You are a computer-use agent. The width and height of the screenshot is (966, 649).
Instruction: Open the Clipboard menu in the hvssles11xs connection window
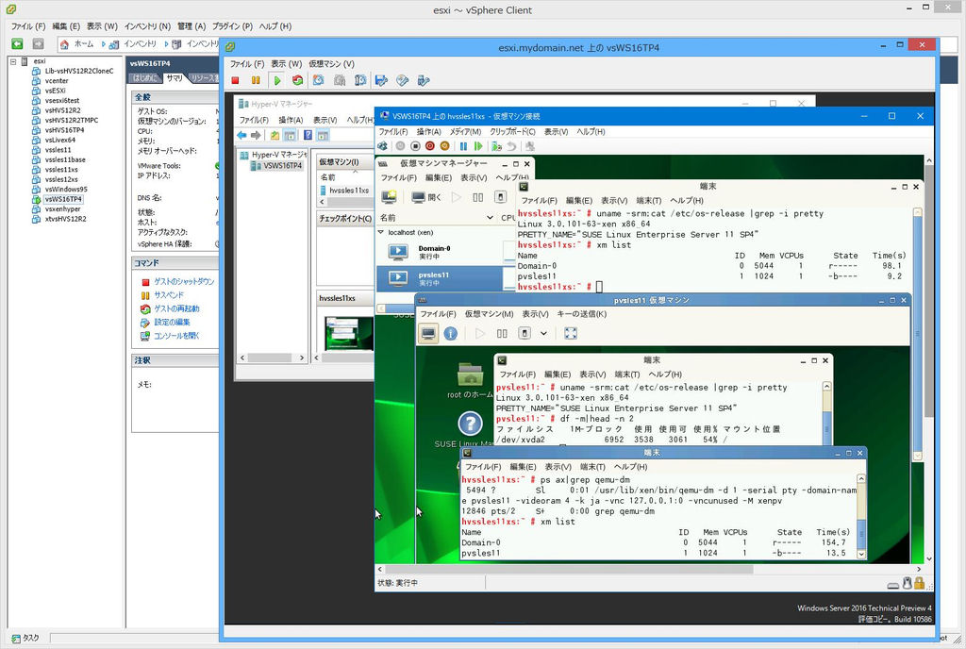[512, 132]
